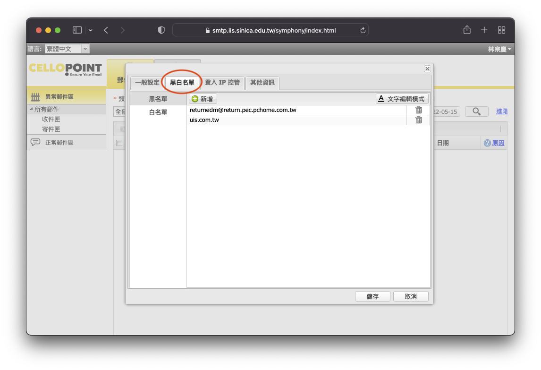The image size is (541, 370).
Task: Collapse the 所有郵件 tree node
Action: (31, 109)
